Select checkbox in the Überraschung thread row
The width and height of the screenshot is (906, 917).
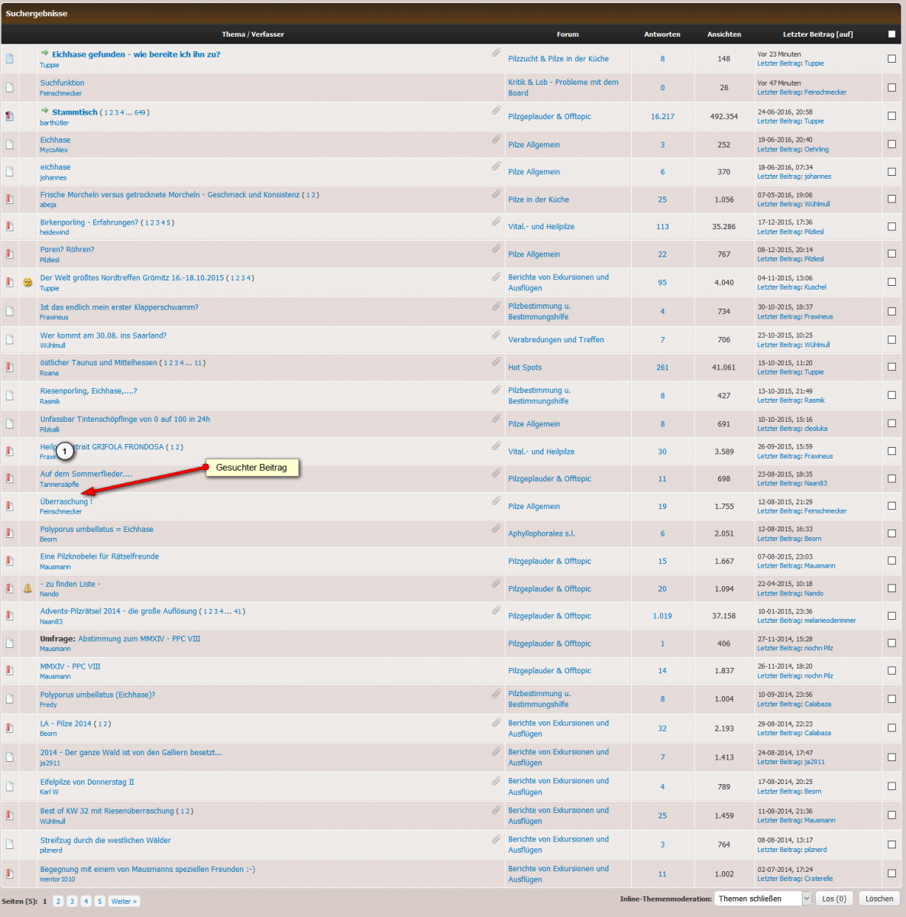click(x=891, y=505)
